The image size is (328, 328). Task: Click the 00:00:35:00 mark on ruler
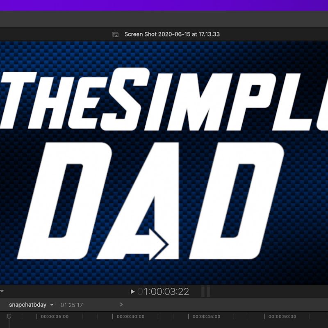(55, 317)
